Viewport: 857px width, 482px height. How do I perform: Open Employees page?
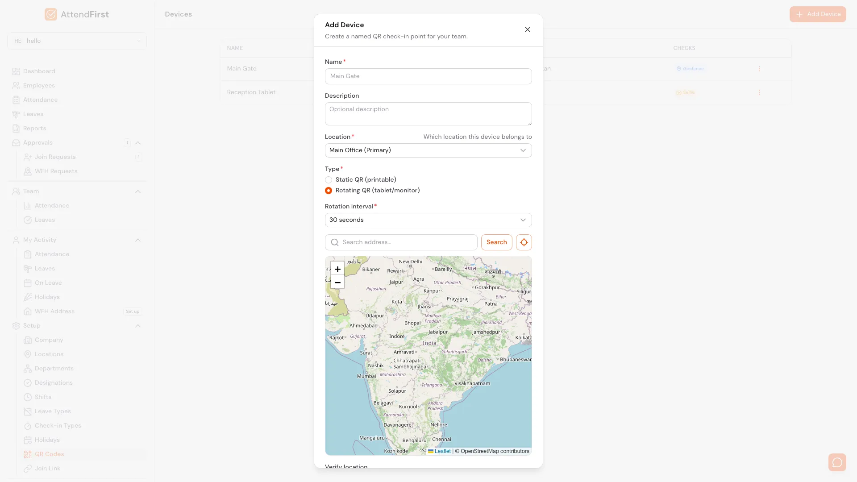coord(39,86)
